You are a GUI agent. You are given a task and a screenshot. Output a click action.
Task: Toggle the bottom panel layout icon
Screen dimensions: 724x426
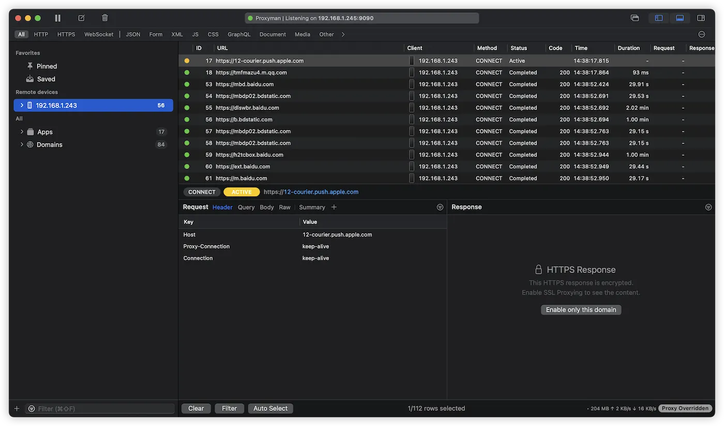click(x=680, y=18)
